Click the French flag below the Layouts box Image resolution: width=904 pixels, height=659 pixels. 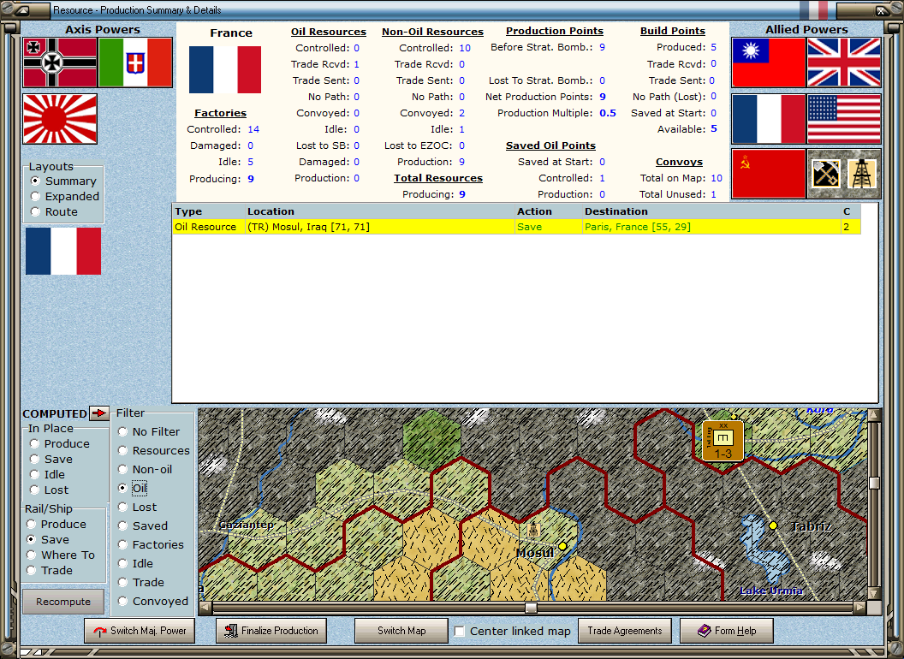tap(62, 251)
